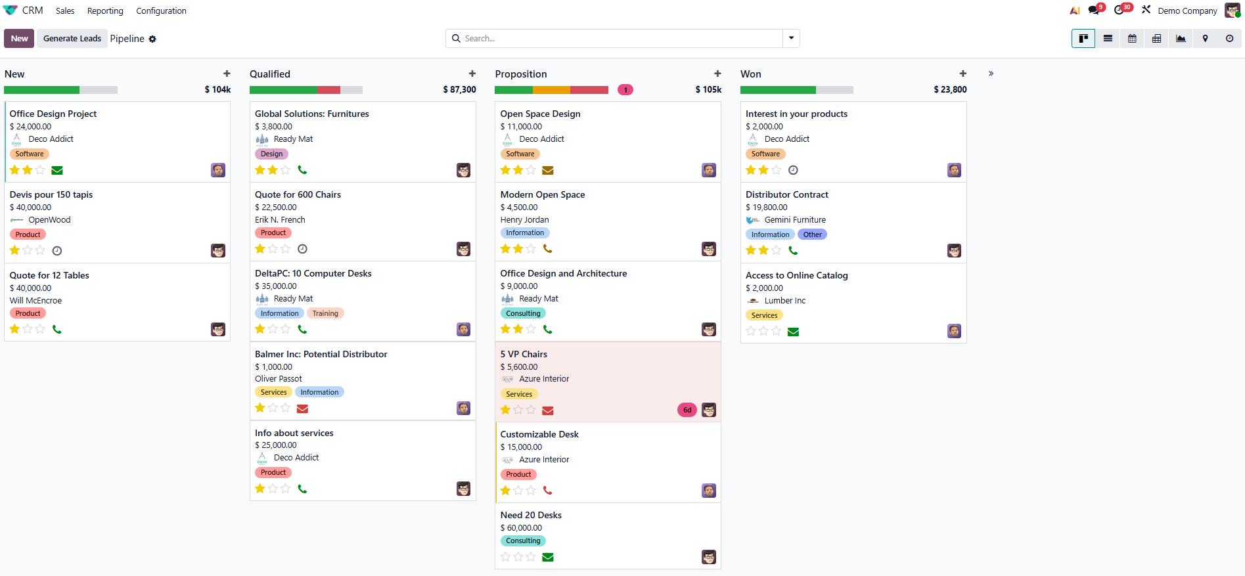Switch to the list view
Viewport: 1245px width, 576px height.
click(x=1108, y=39)
